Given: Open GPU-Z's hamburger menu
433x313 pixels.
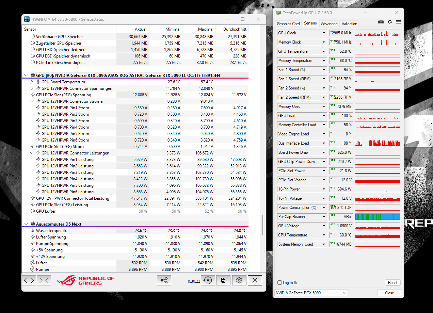Looking at the screenshot, I should click(x=398, y=21).
